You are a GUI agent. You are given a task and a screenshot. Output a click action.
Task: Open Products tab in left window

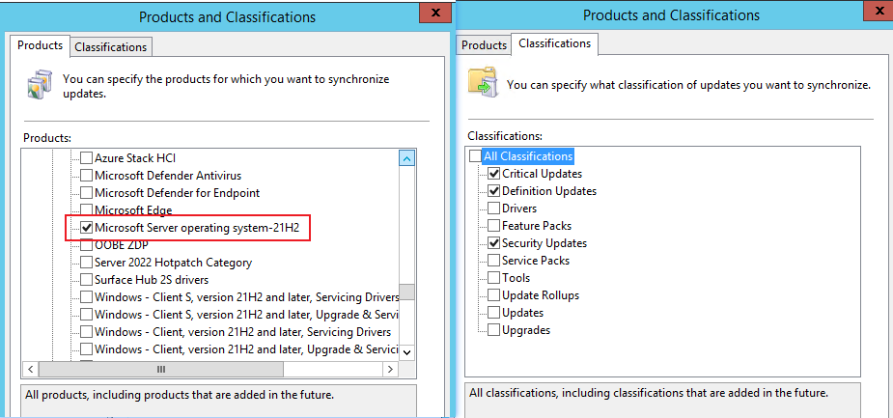tap(40, 45)
